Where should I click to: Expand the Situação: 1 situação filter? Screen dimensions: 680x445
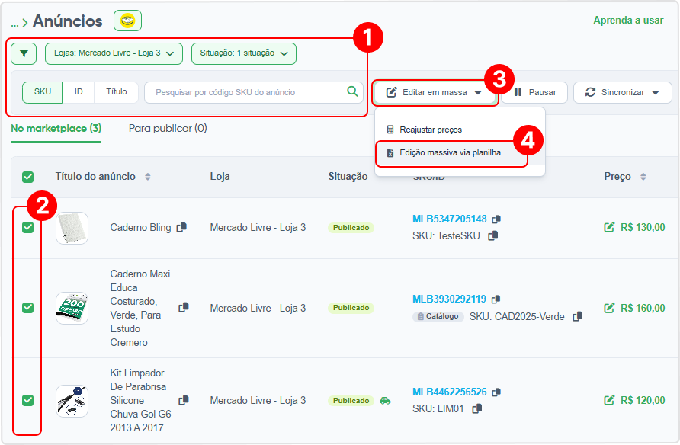(x=244, y=53)
